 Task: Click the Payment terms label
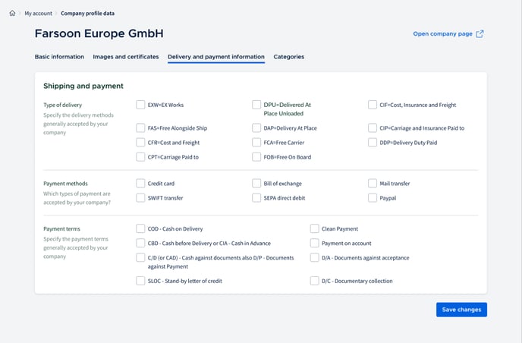pos(61,228)
